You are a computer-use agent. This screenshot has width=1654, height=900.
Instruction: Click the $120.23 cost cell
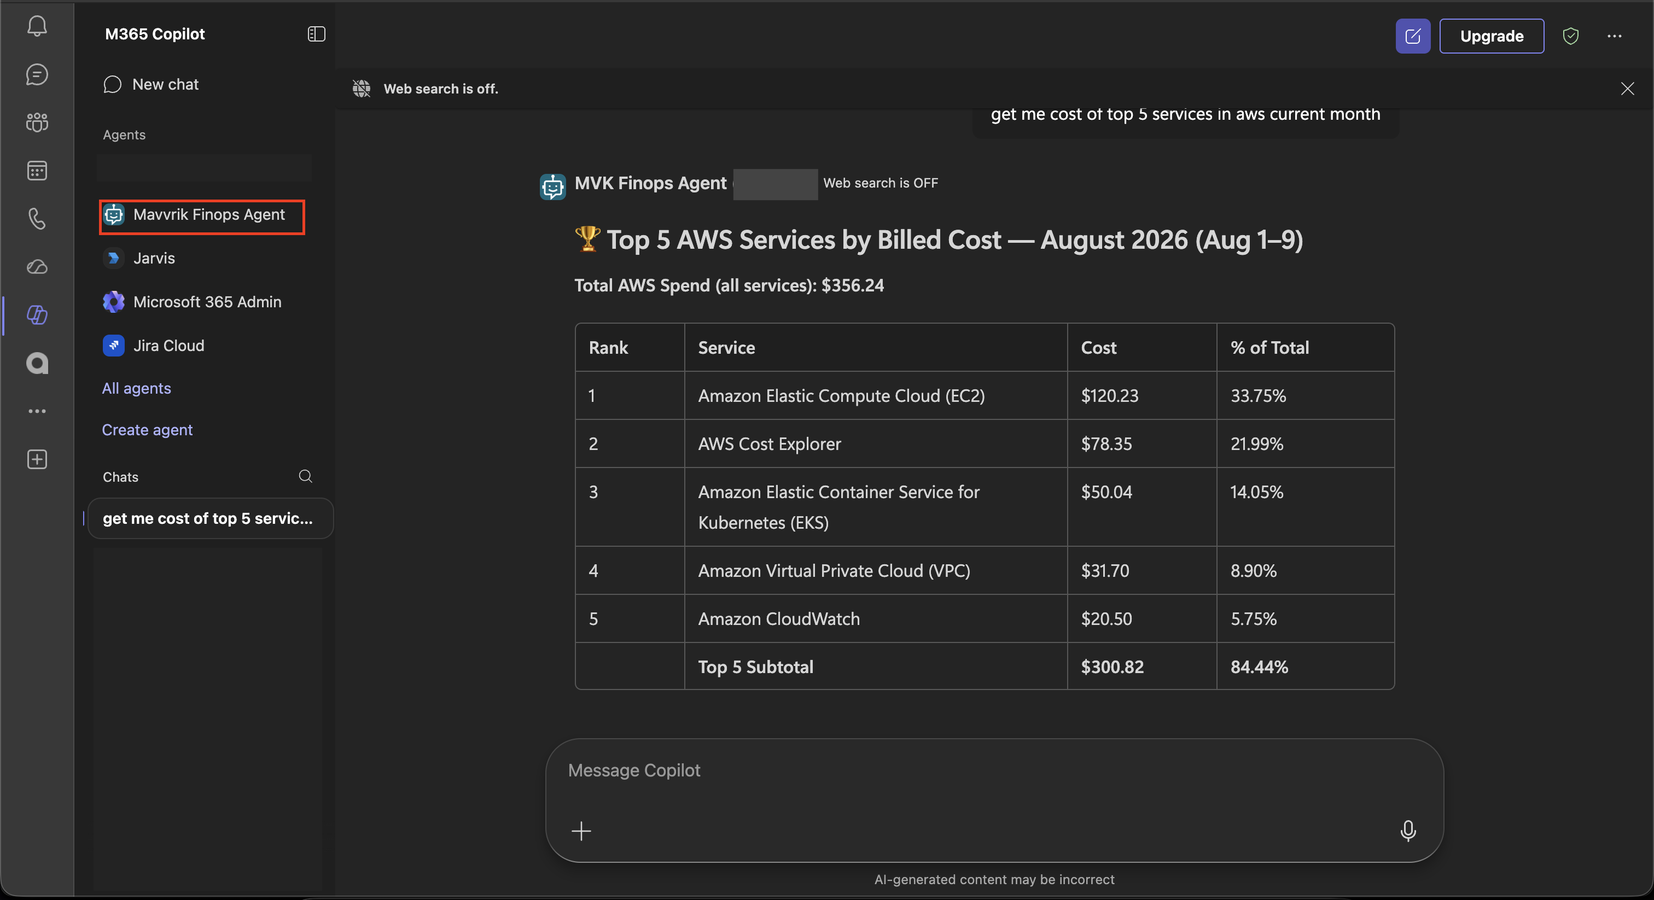click(1142, 395)
